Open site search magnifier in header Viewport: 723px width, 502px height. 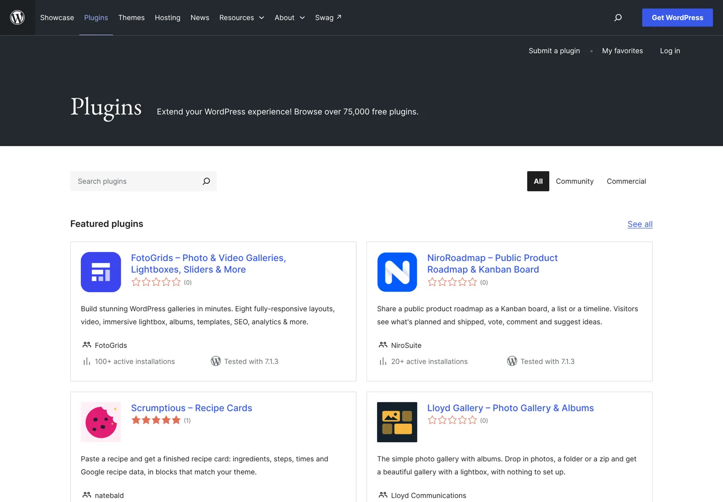(618, 18)
